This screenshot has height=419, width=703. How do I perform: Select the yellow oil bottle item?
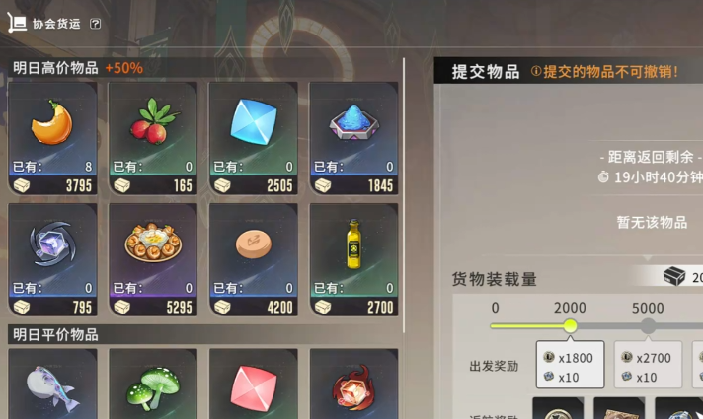354,259
